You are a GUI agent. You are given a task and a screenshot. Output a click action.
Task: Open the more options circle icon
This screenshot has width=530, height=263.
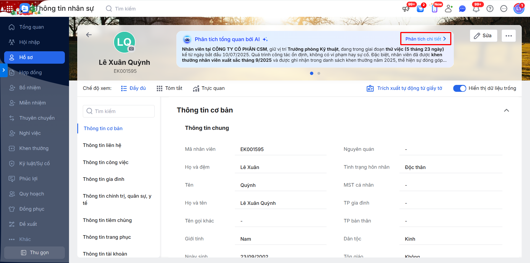pyautogui.click(x=504, y=9)
